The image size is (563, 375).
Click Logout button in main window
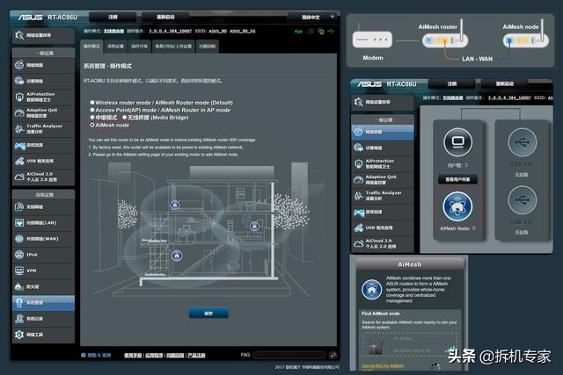(x=113, y=17)
